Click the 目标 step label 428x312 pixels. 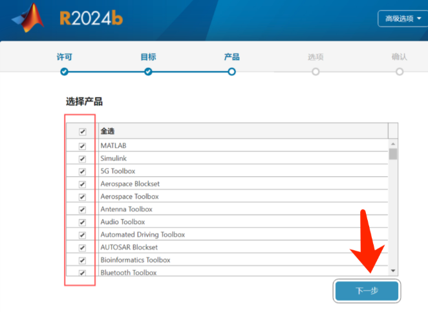(x=148, y=57)
